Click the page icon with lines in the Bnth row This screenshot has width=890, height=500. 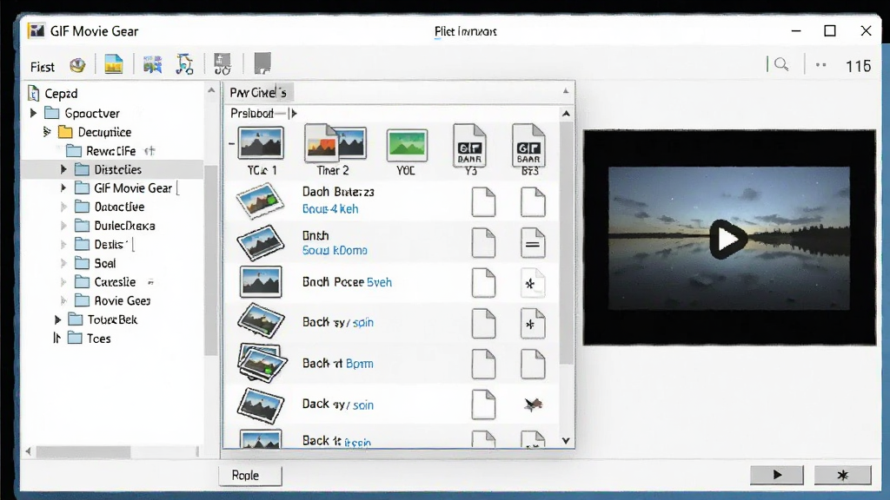[533, 243]
